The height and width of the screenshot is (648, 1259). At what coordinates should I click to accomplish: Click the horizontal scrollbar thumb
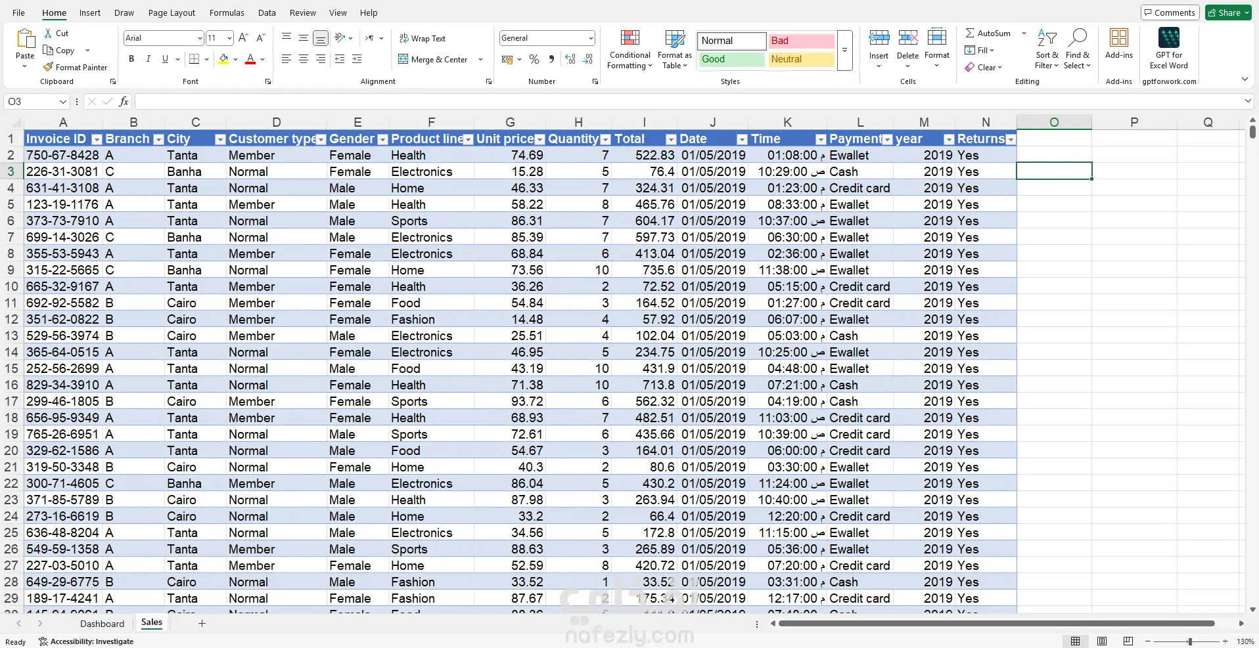996,623
